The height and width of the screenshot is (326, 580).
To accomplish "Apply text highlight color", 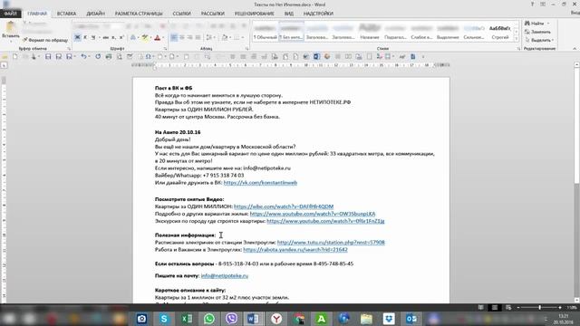I will 145,37.
